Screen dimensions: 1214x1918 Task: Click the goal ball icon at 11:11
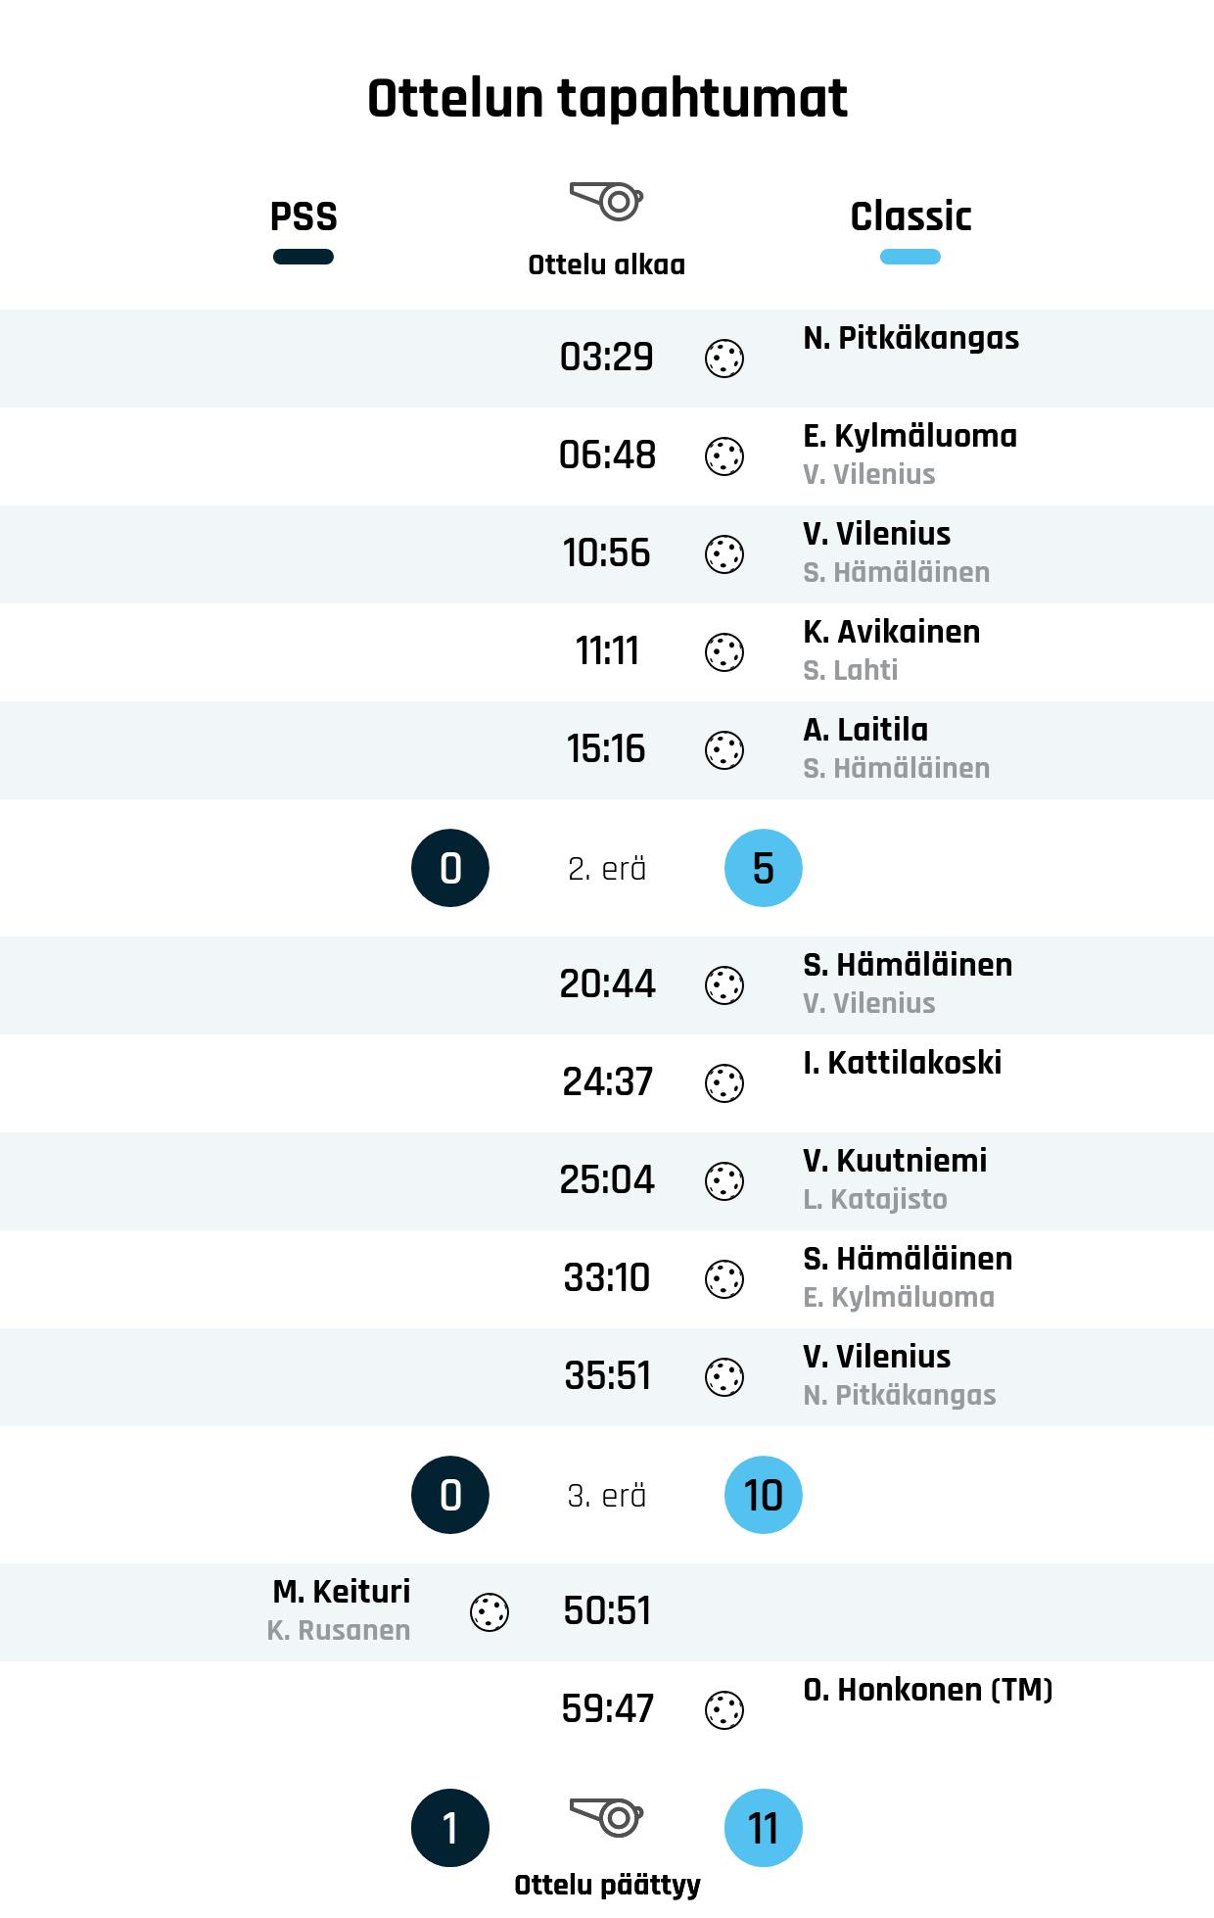coord(724,652)
